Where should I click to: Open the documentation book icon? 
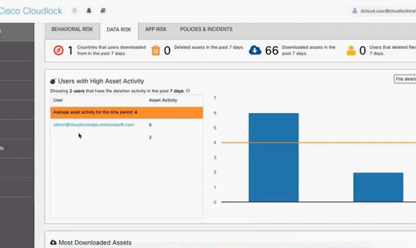tap(103, 11)
